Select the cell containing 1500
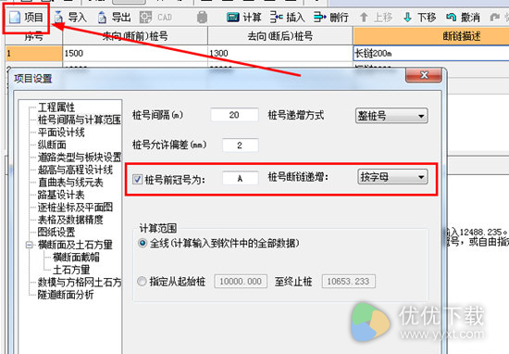Screen dimensions: 509x354 coord(135,54)
